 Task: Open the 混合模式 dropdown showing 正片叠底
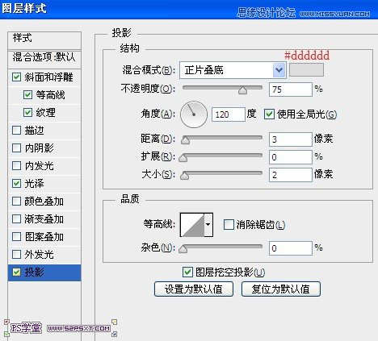click(x=233, y=70)
